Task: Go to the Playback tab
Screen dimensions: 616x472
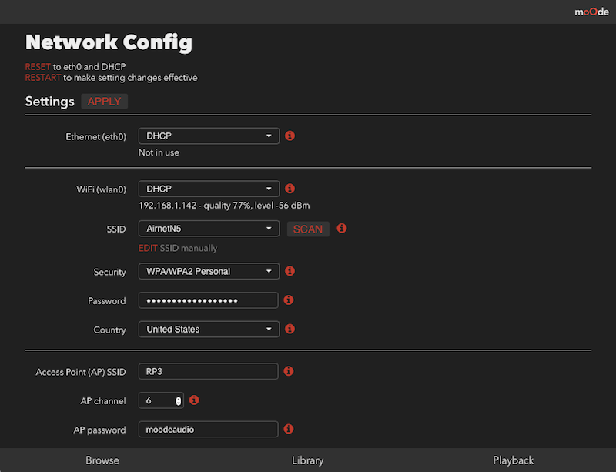Action: pos(513,460)
